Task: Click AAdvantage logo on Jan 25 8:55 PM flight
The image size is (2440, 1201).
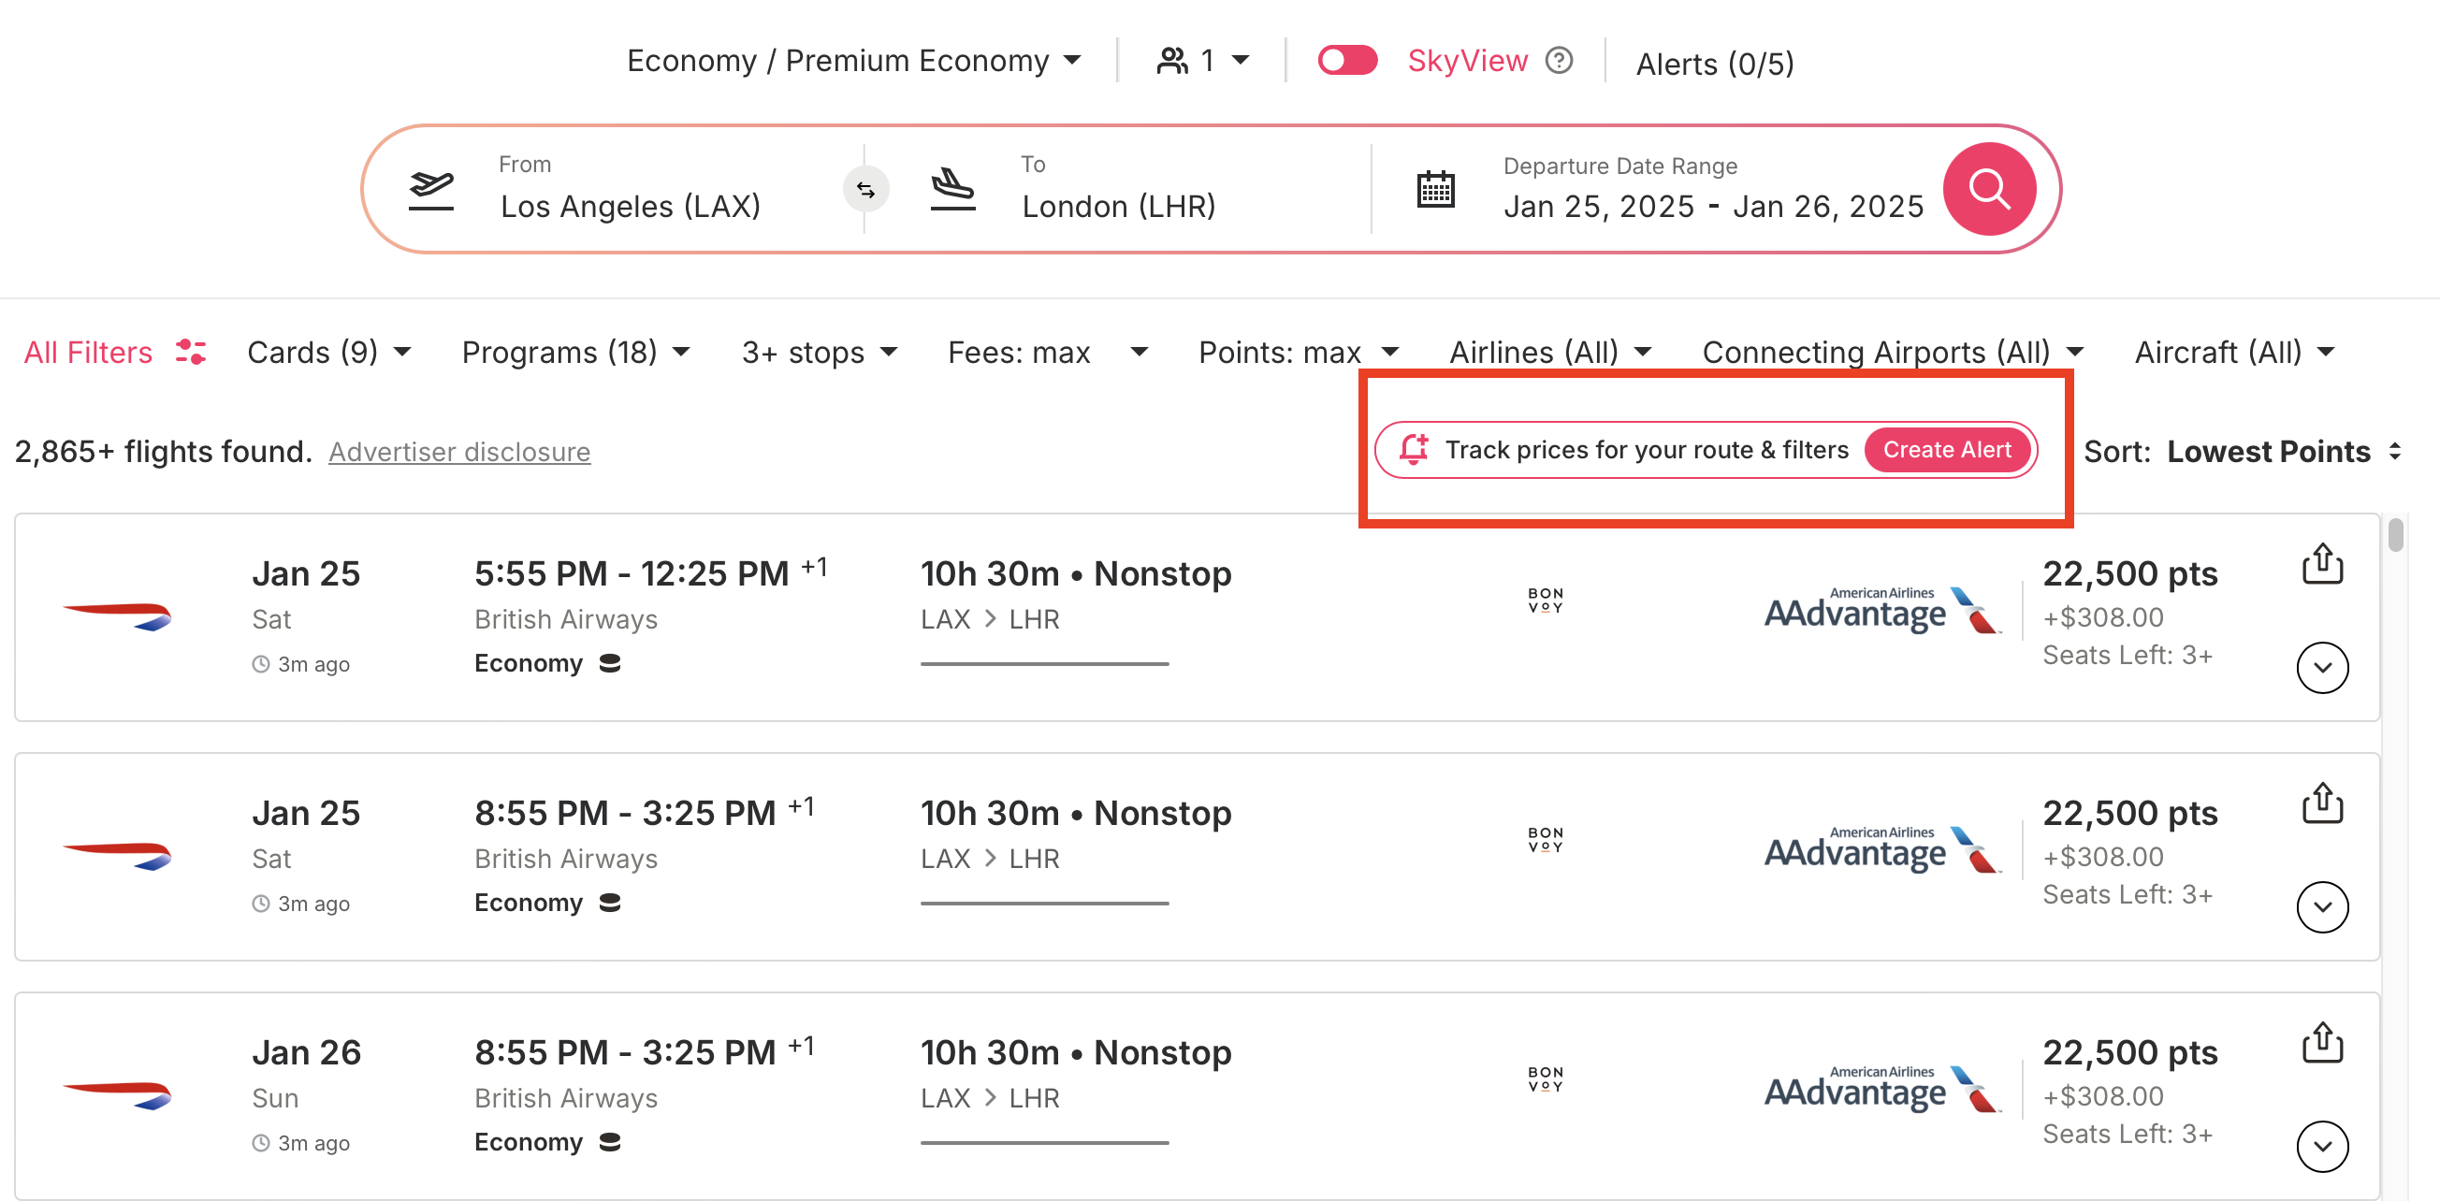Action: (1882, 850)
